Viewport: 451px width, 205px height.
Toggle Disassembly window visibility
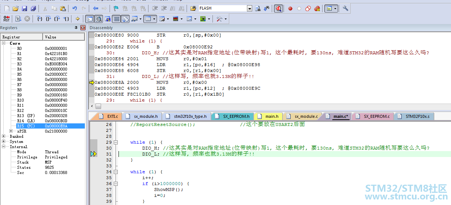tap(98, 18)
